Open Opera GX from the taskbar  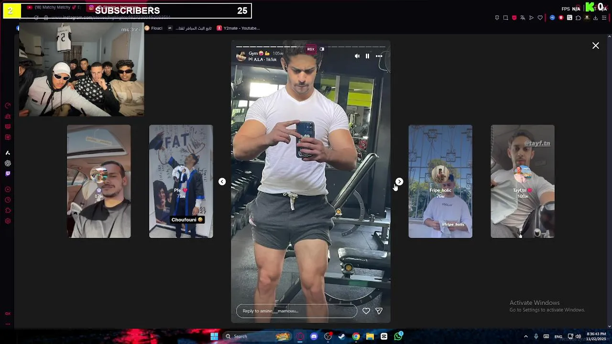[300, 336]
